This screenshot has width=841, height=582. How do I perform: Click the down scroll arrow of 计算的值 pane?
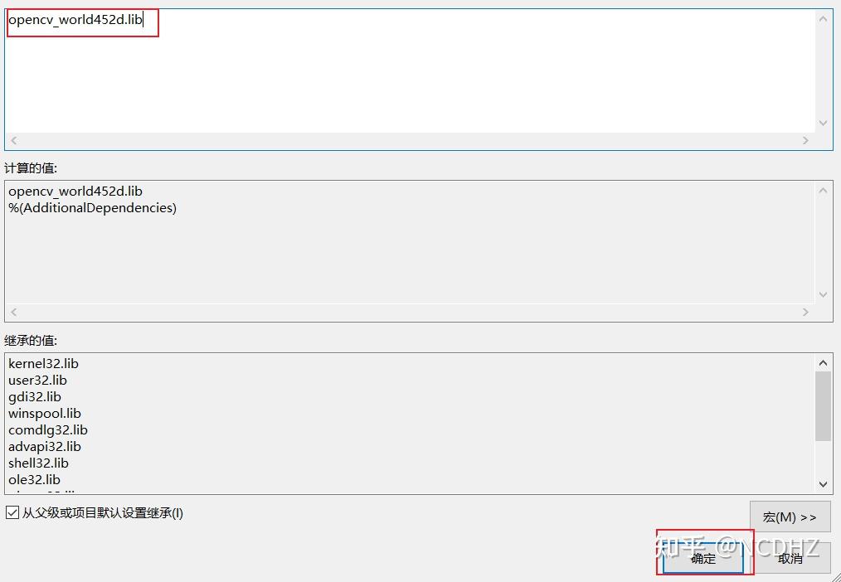click(x=823, y=293)
